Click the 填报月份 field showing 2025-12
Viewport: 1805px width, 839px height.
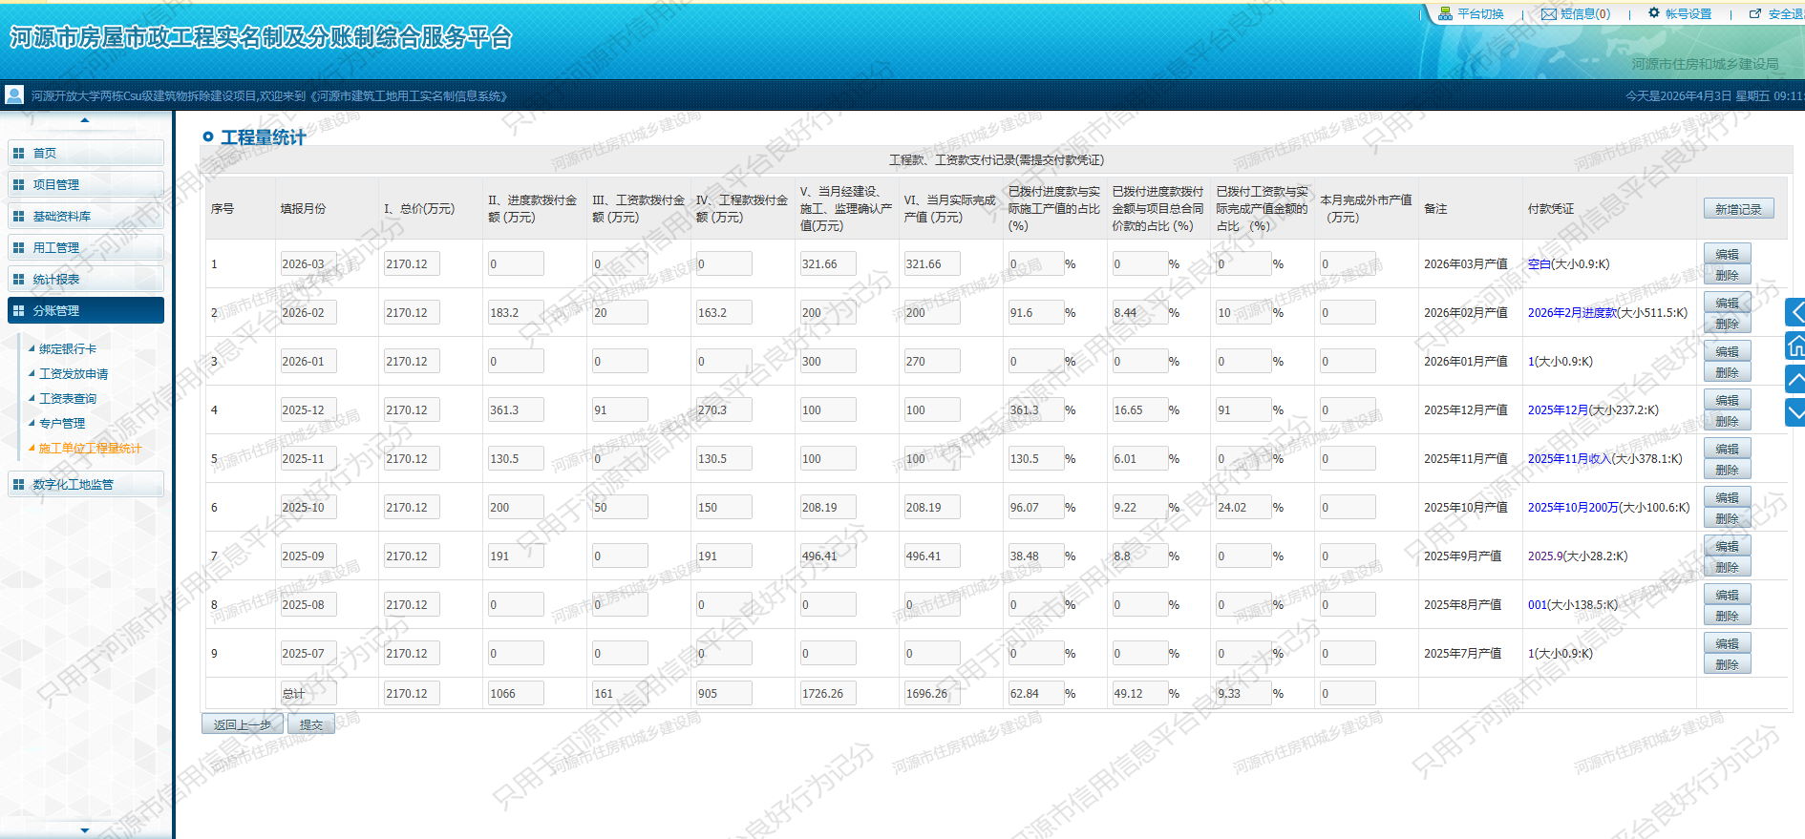click(x=308, y=410)
